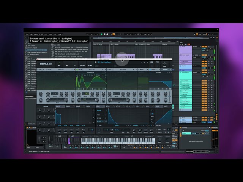
Task: Toggle the ARP power button
Action: click(69, 136)
